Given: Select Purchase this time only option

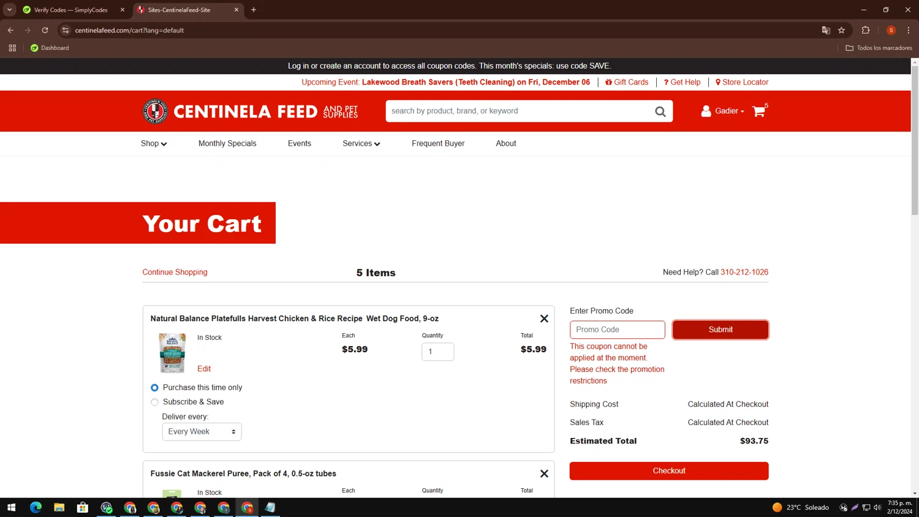Looking at the screenshot, I should tap(154, 388).
